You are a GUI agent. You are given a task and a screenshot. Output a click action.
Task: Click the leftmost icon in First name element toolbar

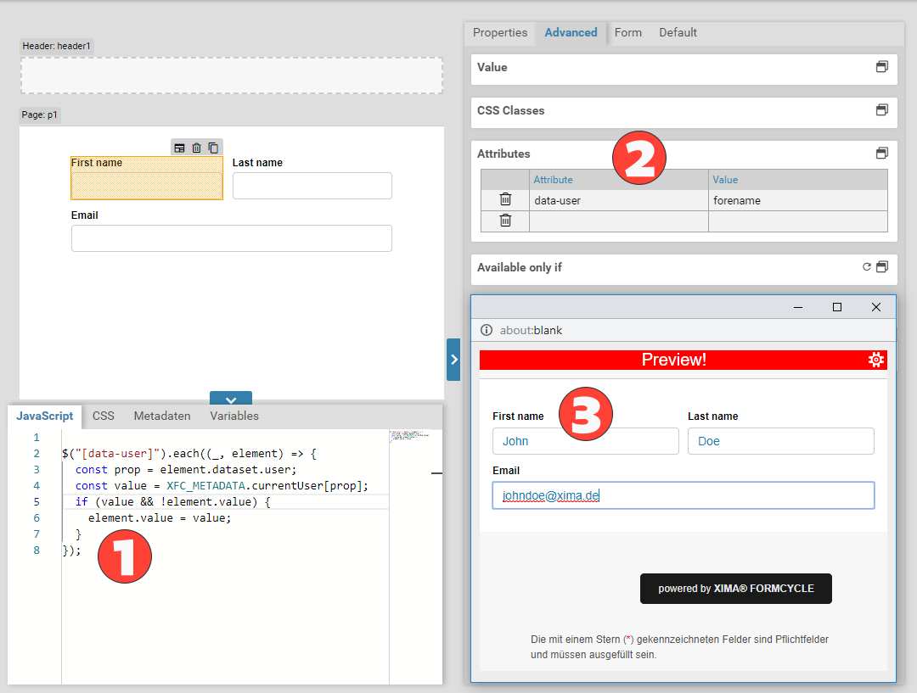tap(180, 148)
